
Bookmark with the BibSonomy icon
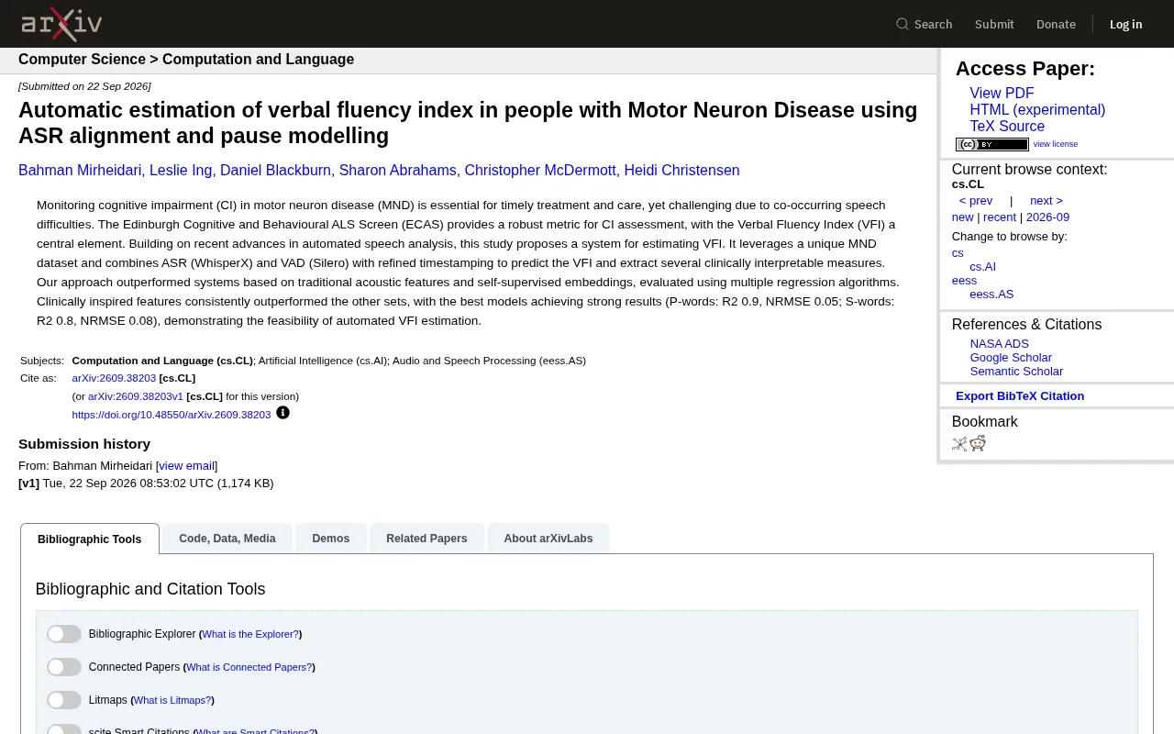(x=959, y=444)
